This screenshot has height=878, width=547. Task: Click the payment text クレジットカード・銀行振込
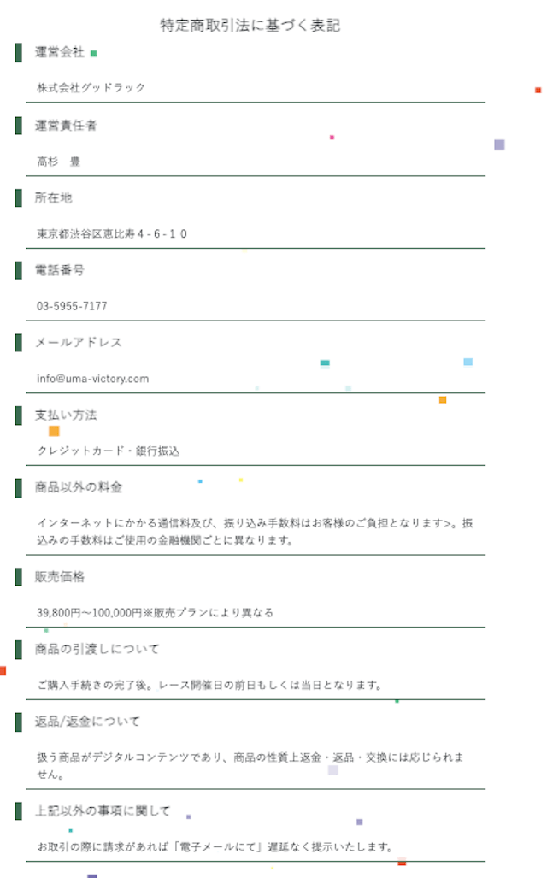108,451
